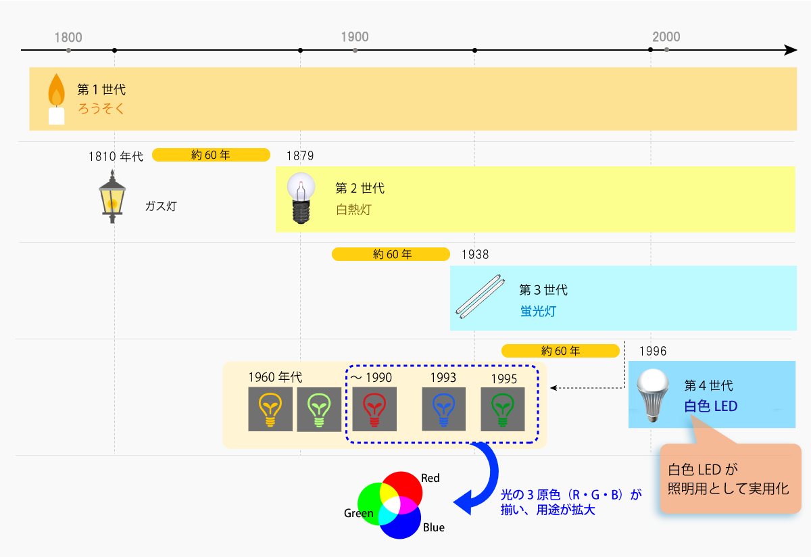This screenshot has height=557, width=811.
Task: Click the ろうそく text
Action: [x=101, y=108]
